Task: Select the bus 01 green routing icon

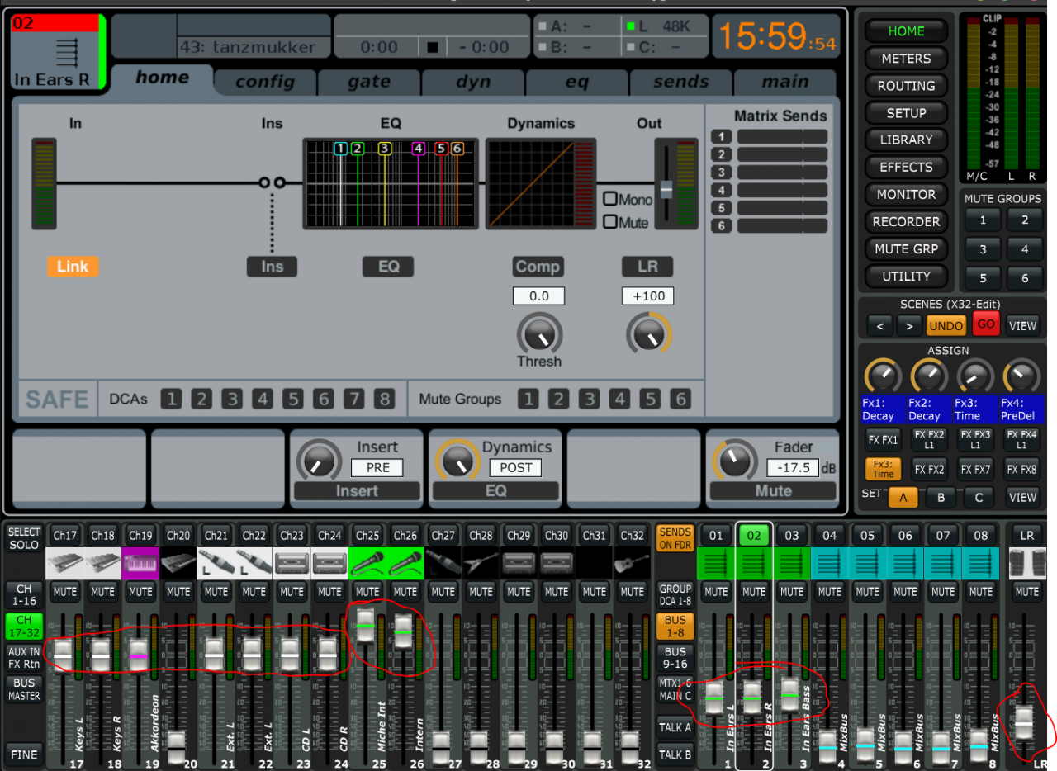Action: (x=716, y=563)
